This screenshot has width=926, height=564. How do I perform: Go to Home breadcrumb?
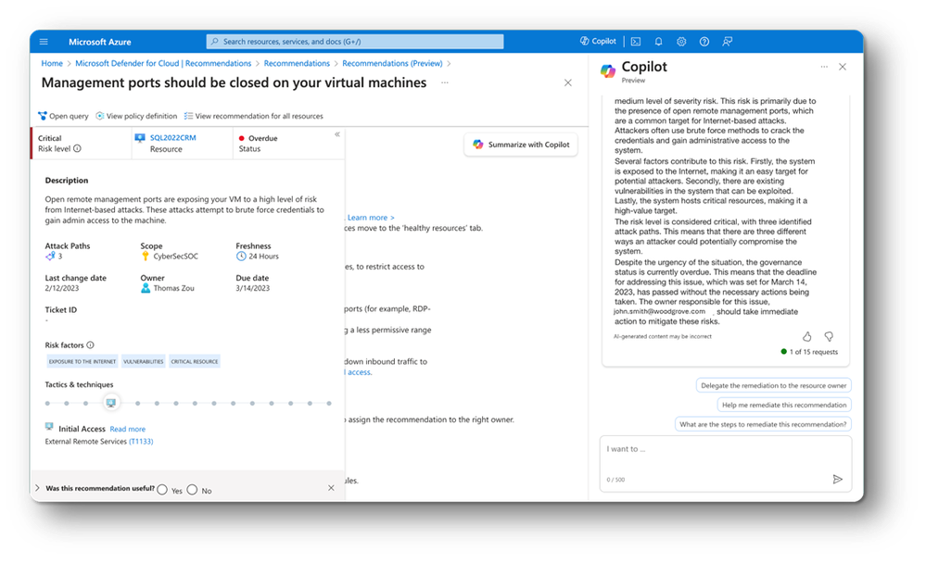coord(52,63)
